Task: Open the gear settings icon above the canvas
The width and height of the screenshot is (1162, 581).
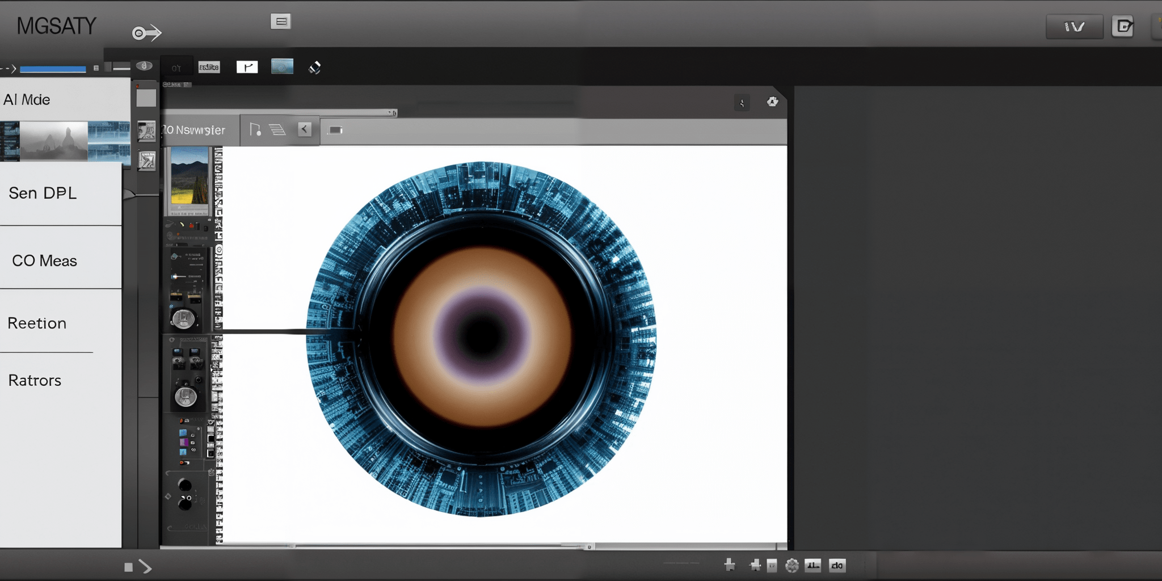Action: point(772,102)
